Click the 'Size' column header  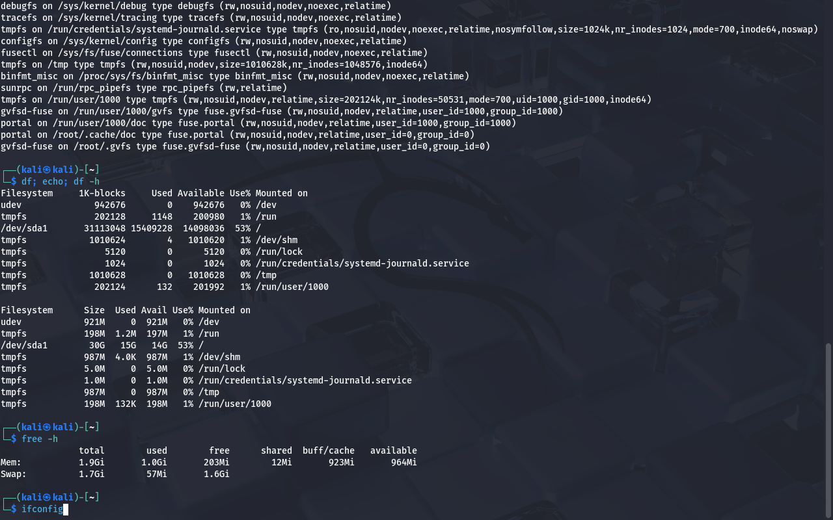(x=94, y=310)
